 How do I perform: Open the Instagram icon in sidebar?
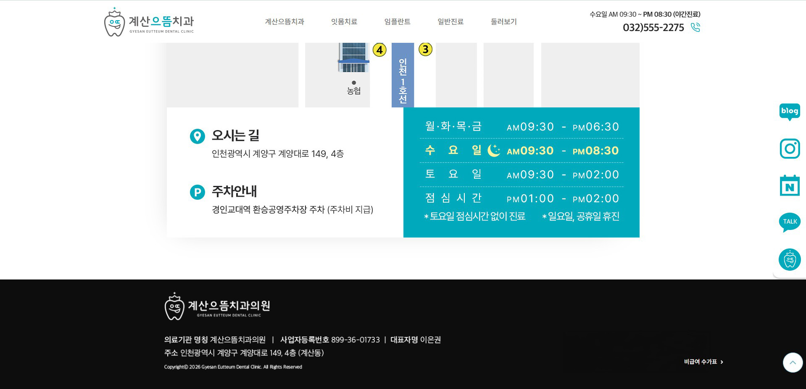[789, 149]
